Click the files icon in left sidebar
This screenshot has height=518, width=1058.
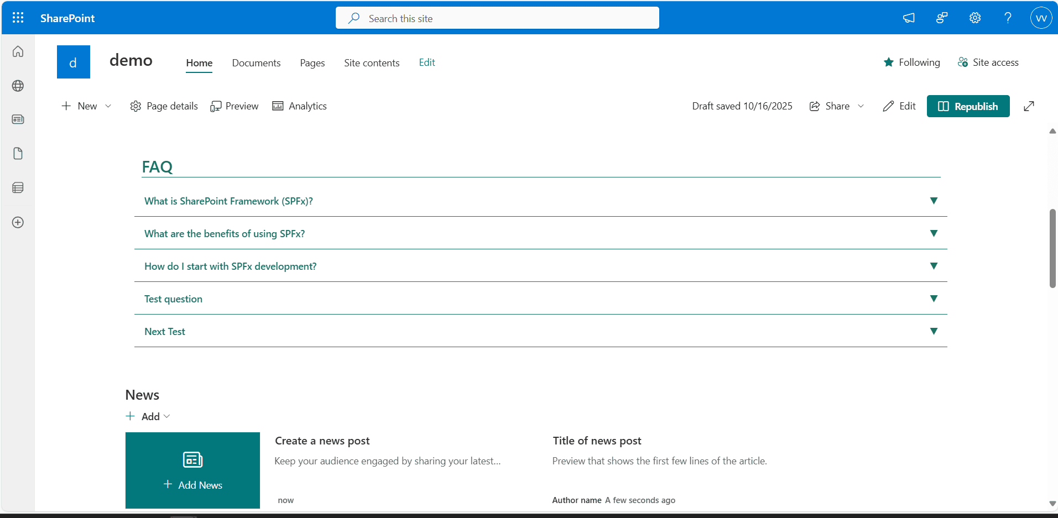click(x=18, y=154)
